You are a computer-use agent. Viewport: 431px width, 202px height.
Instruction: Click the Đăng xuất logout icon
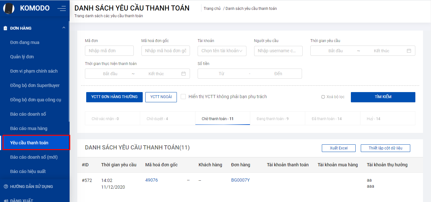5,200
